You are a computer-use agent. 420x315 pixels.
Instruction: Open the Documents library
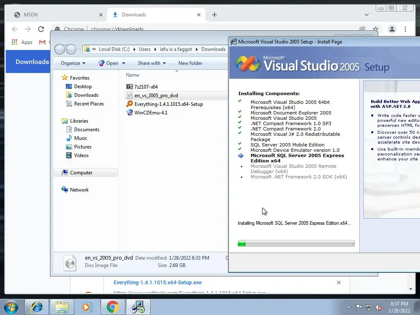(87, 129)
